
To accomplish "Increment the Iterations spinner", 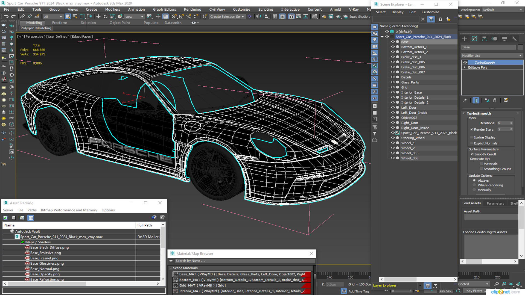I will point(511,122).
